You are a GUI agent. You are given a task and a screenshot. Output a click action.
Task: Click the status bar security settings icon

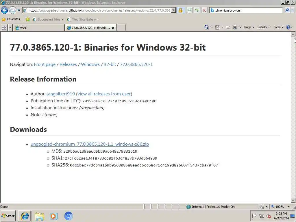tap(262, 207)
